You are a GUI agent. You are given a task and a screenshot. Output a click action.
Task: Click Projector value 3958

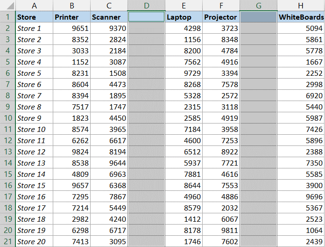(221, 129)
